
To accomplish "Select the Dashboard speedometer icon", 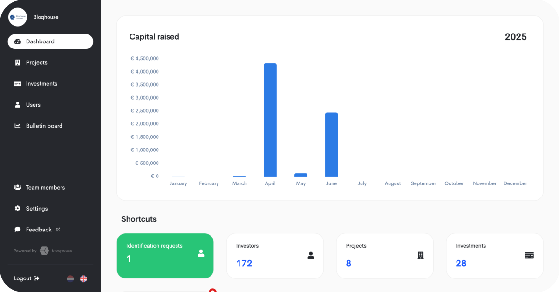I will (18, 41).
